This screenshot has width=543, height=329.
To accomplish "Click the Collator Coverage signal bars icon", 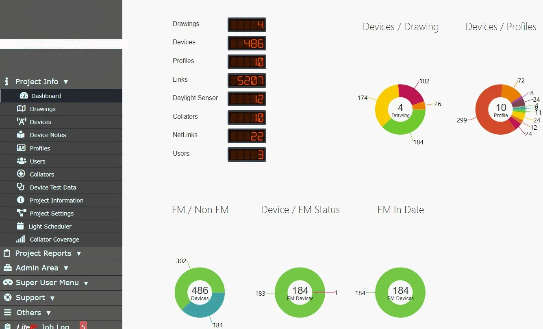I will [20, 239].
